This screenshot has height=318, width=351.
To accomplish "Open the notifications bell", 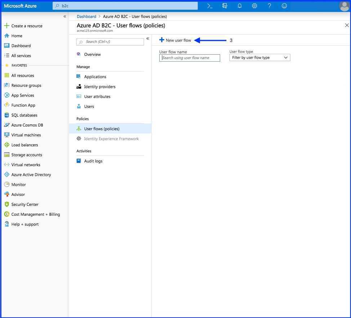I will pos(240,6).
